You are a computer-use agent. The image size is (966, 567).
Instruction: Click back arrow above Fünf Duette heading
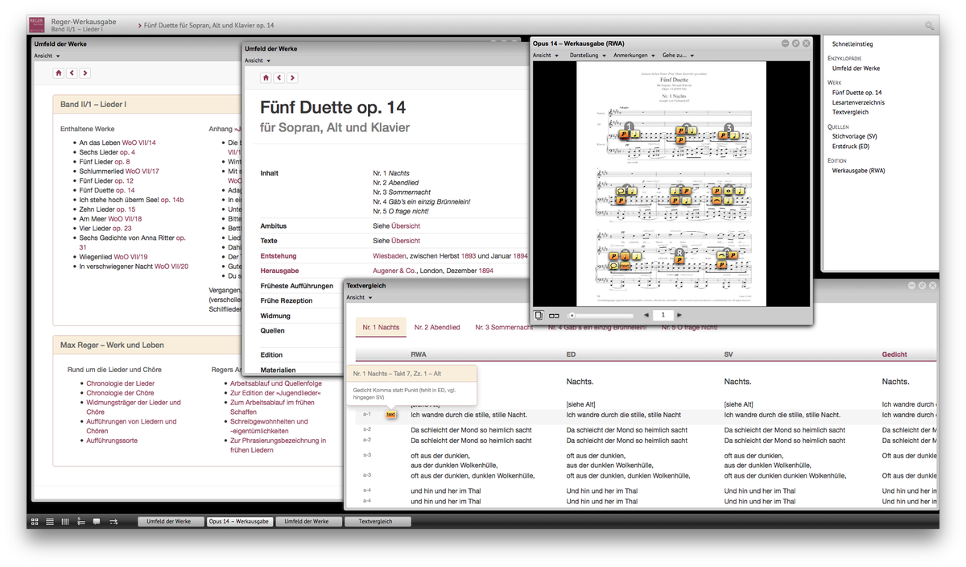[279, 78]
